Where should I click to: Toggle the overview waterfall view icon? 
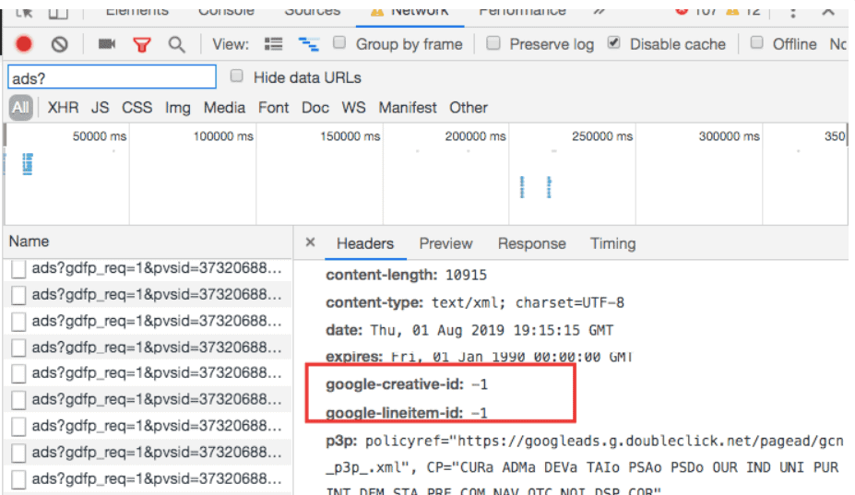tap(308, 44)
